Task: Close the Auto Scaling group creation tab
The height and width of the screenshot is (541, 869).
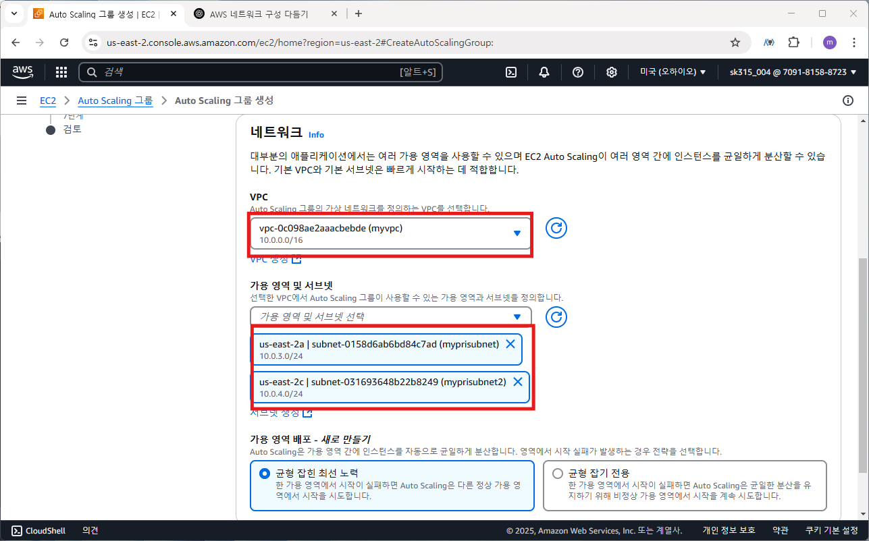Action: pos(172,13)
